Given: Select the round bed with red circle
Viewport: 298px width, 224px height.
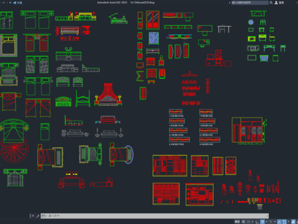Looking at the screenshot, I should [x=14, y=141].
